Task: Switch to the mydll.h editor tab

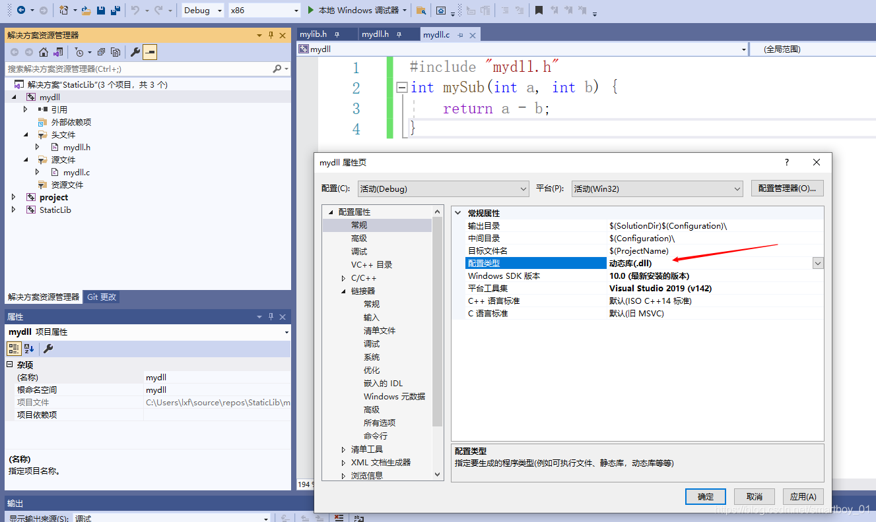Action: point(375,34)
